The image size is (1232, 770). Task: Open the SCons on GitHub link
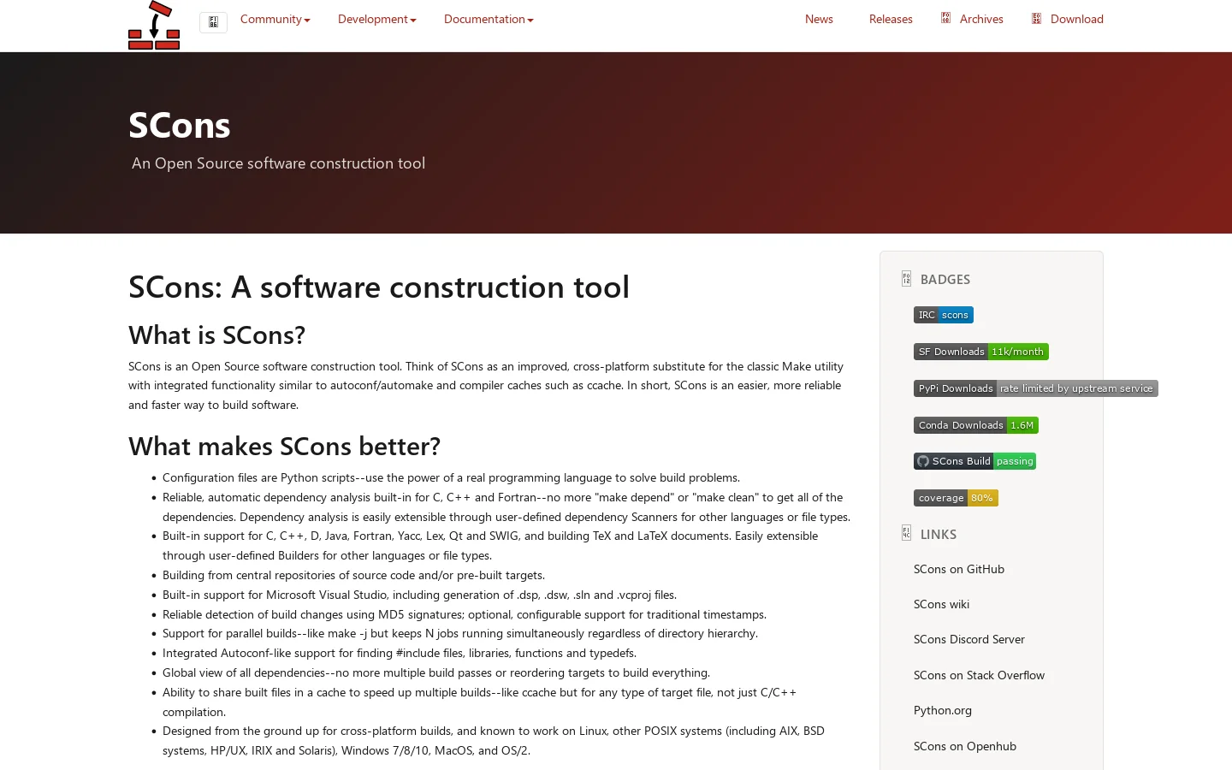pyautogui.click(x=959, y=569)
